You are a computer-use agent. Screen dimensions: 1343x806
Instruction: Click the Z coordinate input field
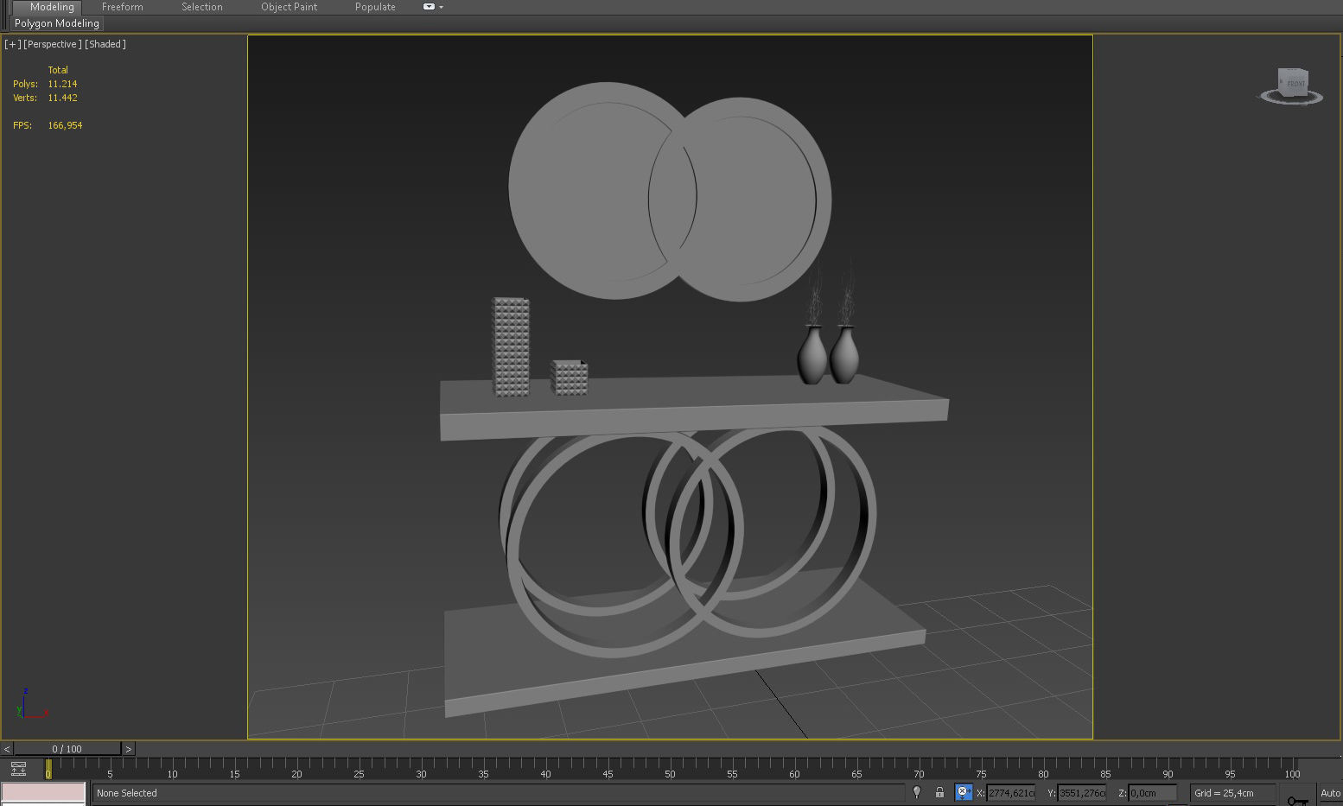1153,792
